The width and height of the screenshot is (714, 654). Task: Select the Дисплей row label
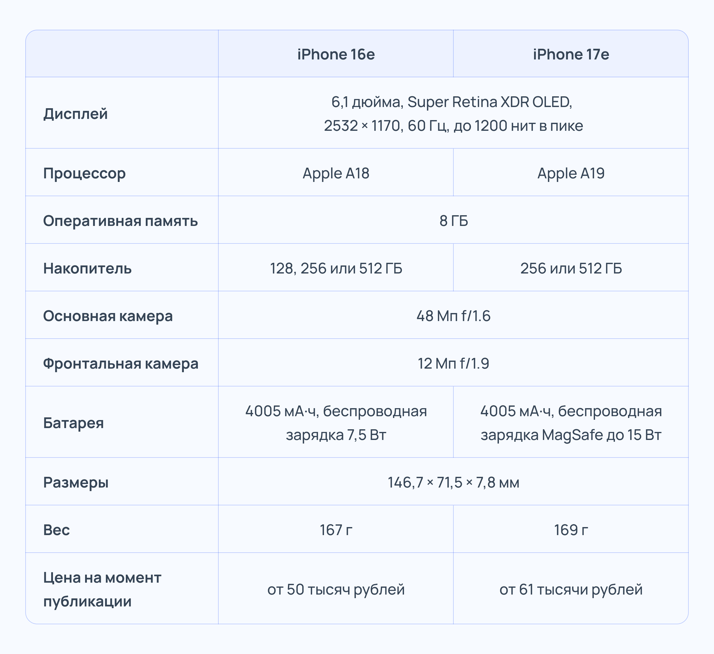point(76,114)
